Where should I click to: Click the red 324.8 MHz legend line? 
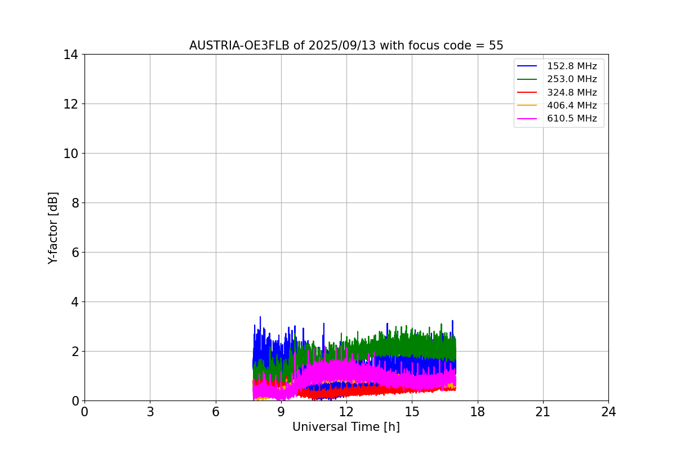pyautogui.click(x=527, y=92)
